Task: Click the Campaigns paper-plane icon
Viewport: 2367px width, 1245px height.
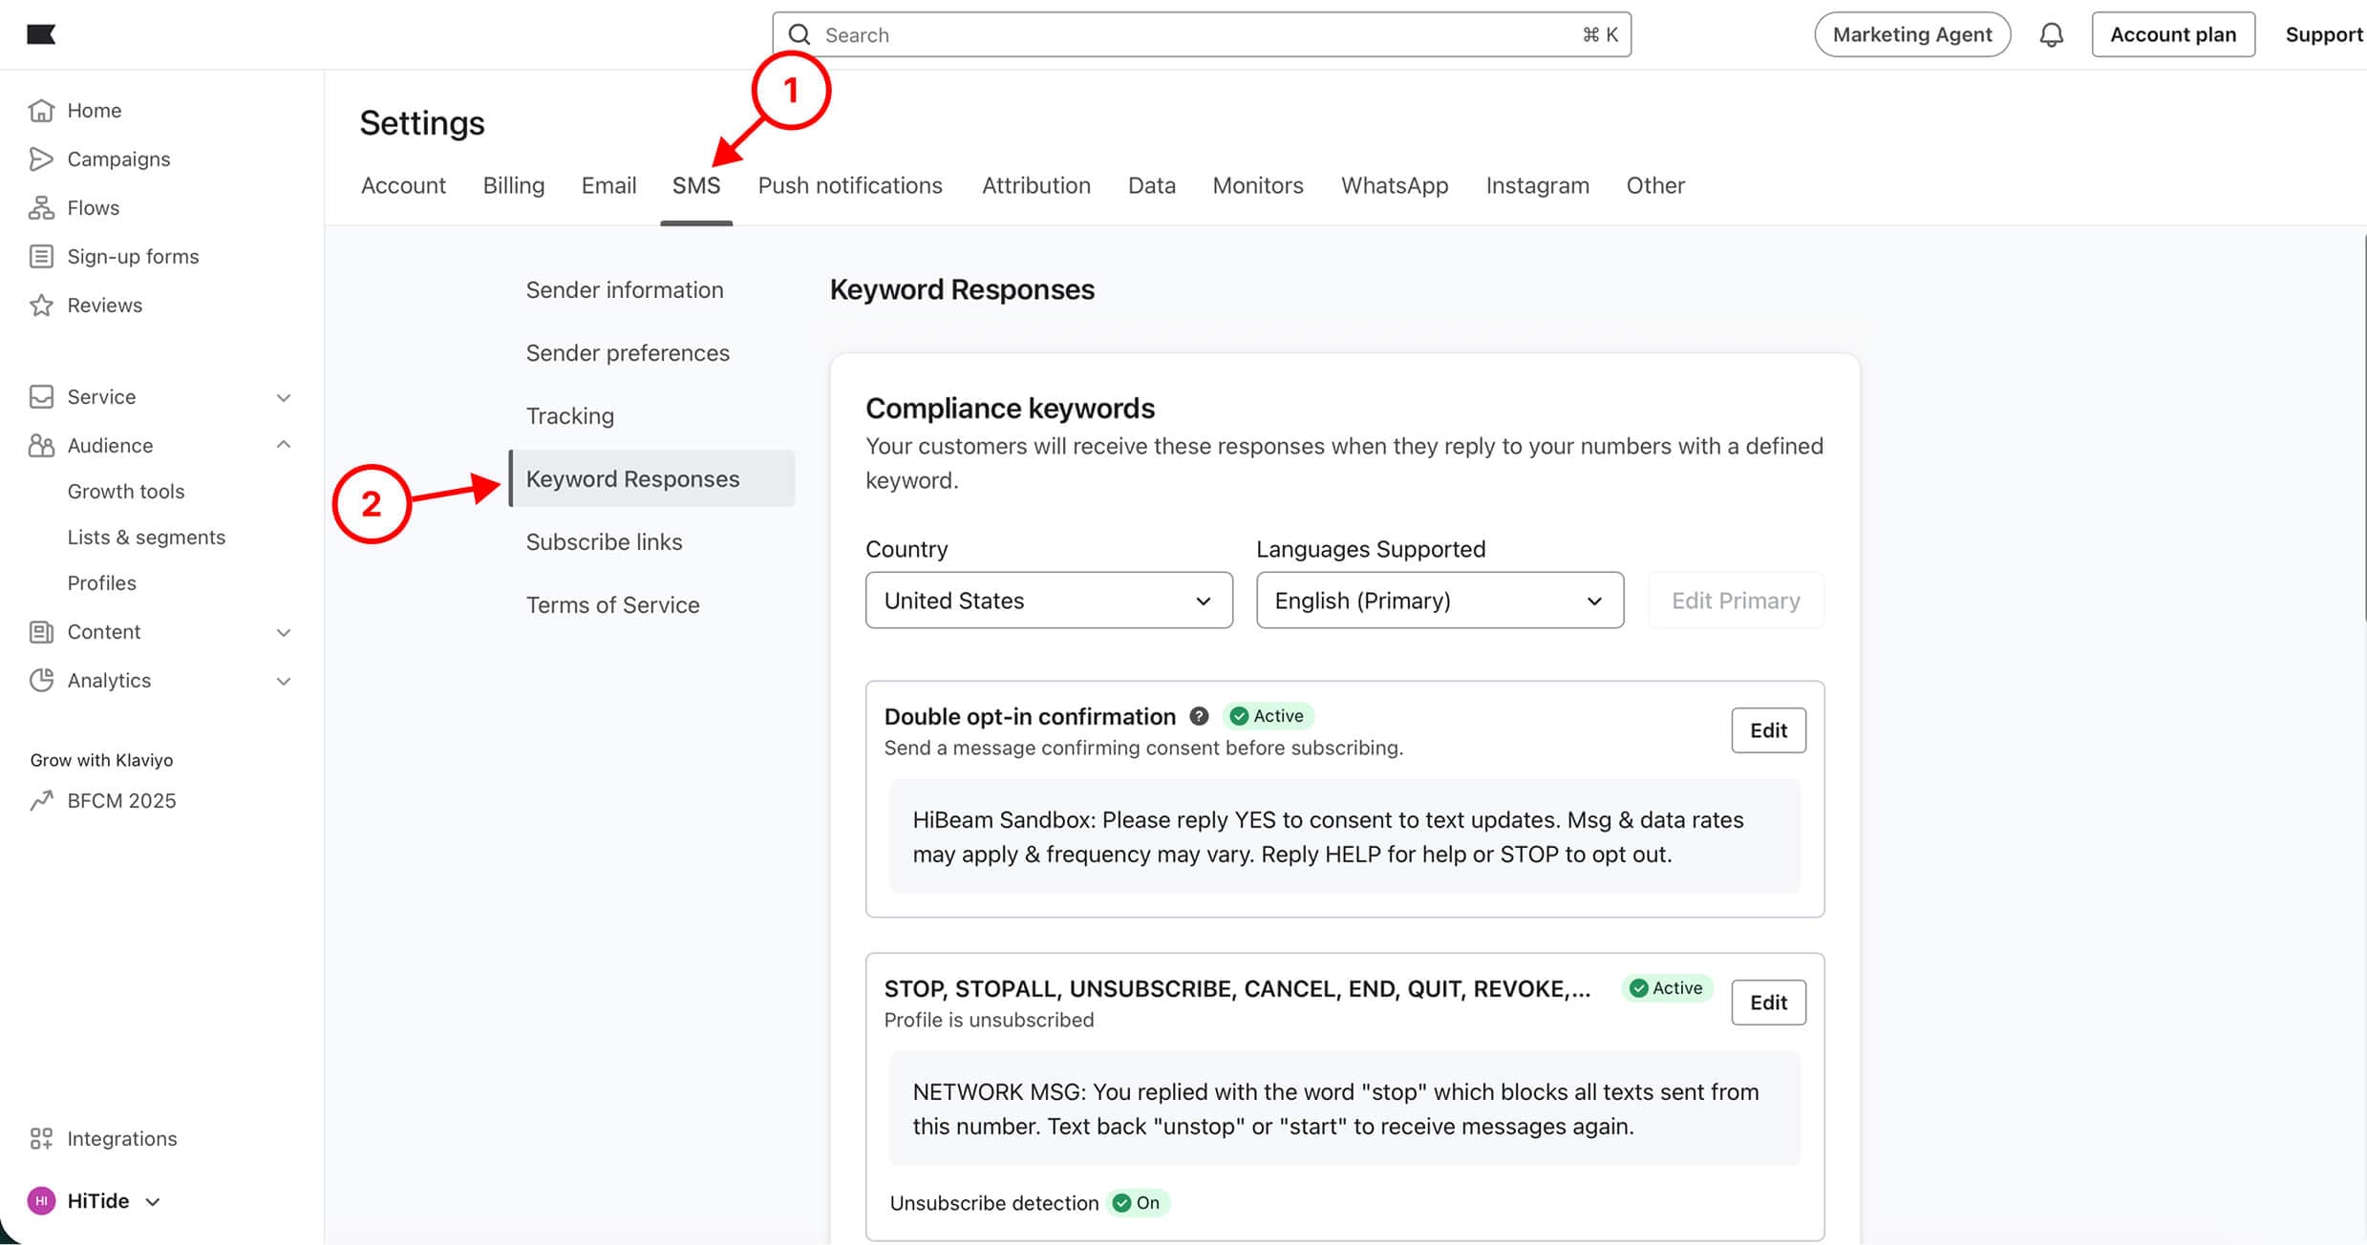Action: (41, 159)
